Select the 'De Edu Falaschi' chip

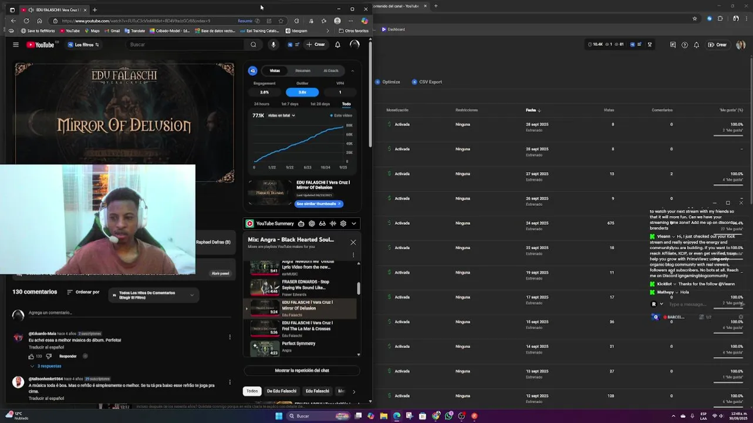pyautogui.click(x=282, y=391)
